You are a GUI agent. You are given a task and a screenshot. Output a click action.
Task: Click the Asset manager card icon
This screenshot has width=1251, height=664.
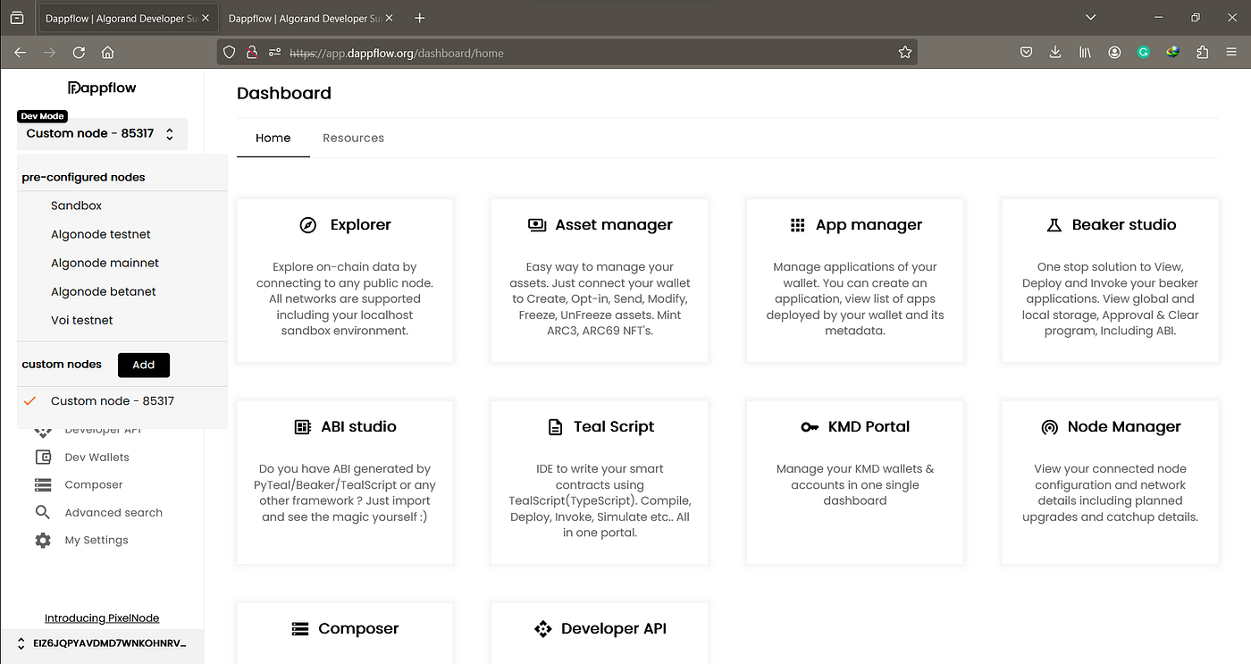point(537,225)
